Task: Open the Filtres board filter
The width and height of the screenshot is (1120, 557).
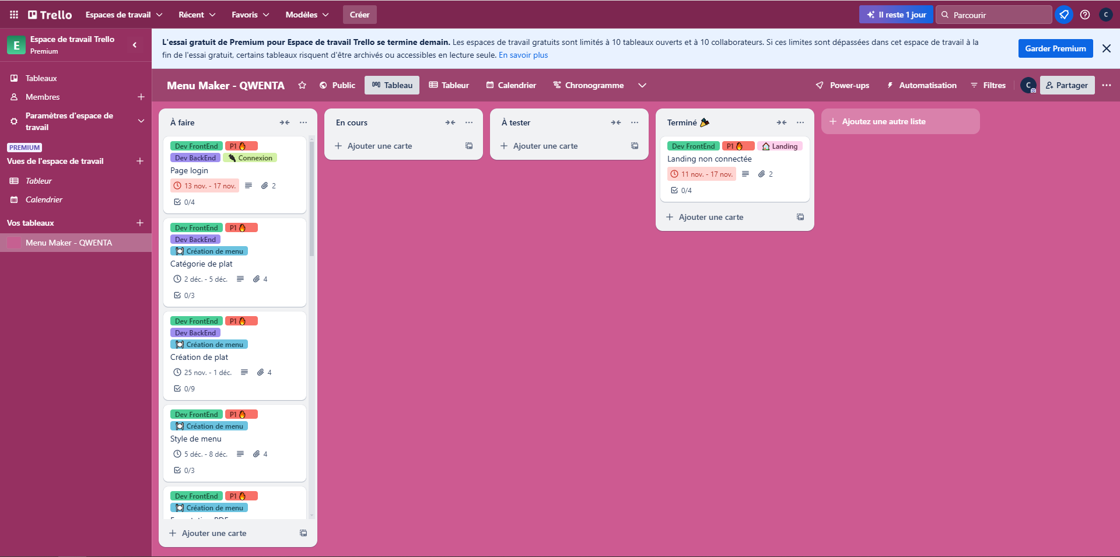Action: pyautogui.click(x=988, y=85)
